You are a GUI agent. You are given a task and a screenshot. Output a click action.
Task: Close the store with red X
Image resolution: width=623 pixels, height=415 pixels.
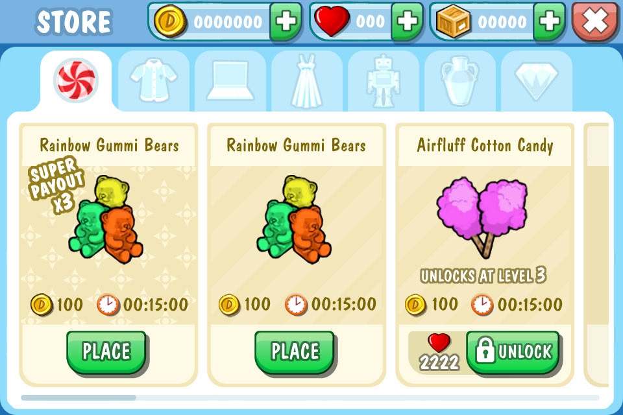(x=595, y=21)
